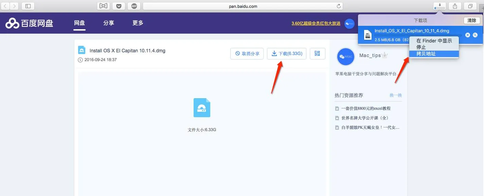Click the Share toolbar icon
The height and width of the screenshot is (196, 484).
(x=455, y=6)
